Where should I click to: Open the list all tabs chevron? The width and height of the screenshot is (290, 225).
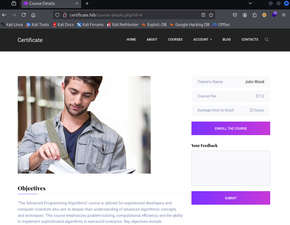(250, 4)
